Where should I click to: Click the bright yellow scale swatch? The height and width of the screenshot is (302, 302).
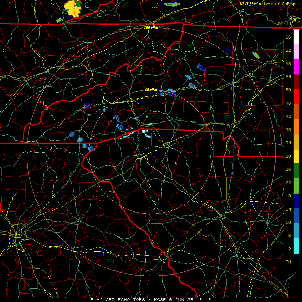296,156
